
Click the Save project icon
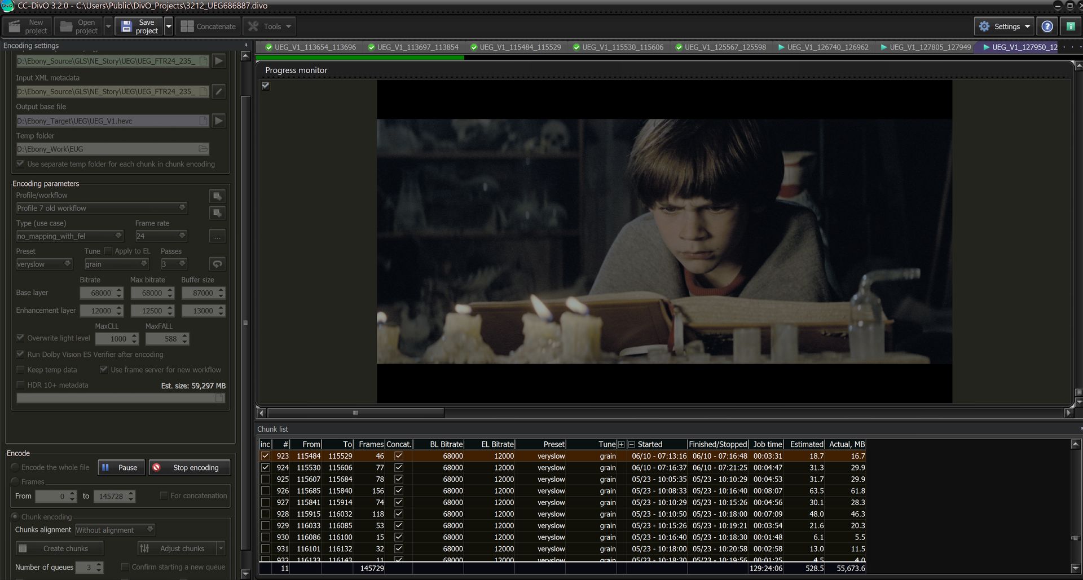click(x=127, y=25)
